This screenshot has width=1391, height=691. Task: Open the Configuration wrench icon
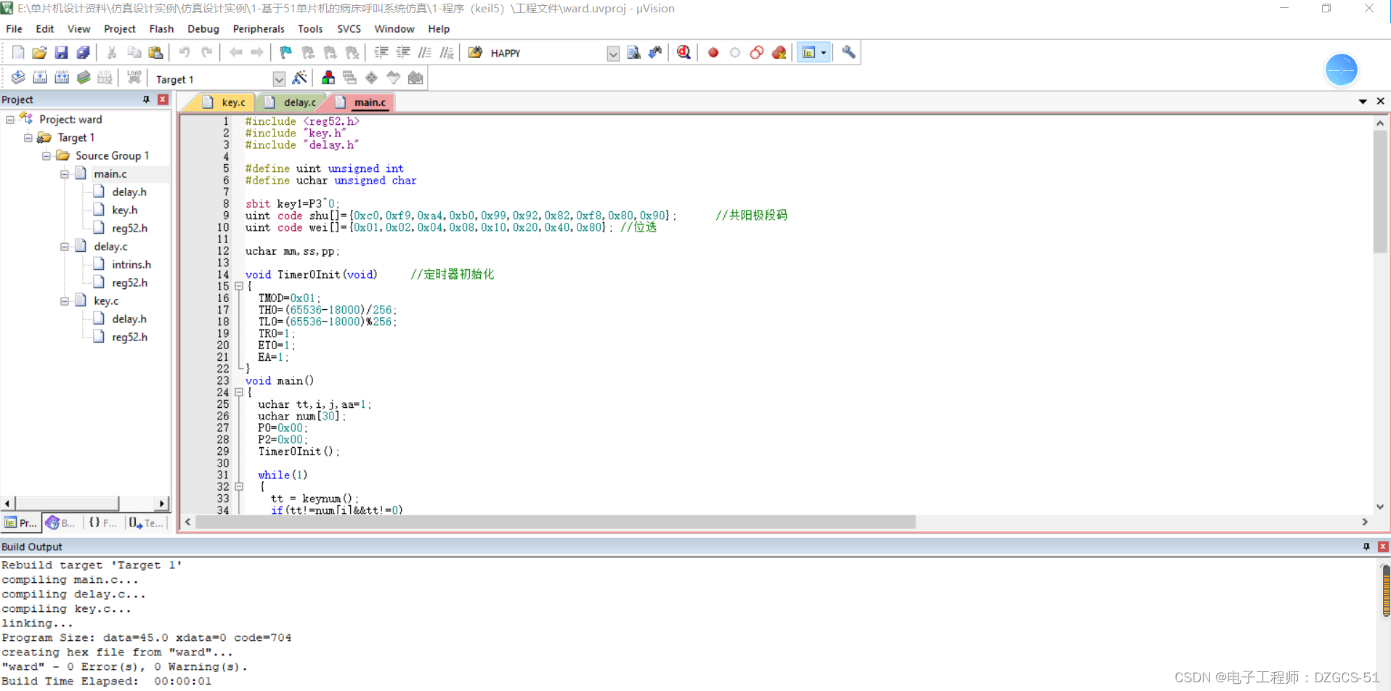click(x=848, y=52)
